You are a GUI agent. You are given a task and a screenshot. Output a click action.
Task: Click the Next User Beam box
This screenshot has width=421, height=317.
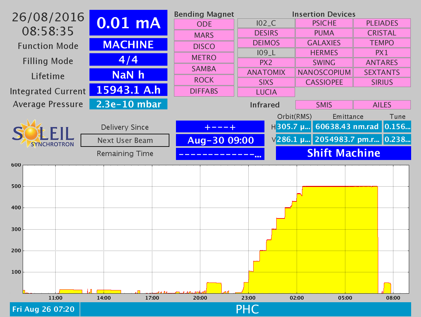pos(125,140)
